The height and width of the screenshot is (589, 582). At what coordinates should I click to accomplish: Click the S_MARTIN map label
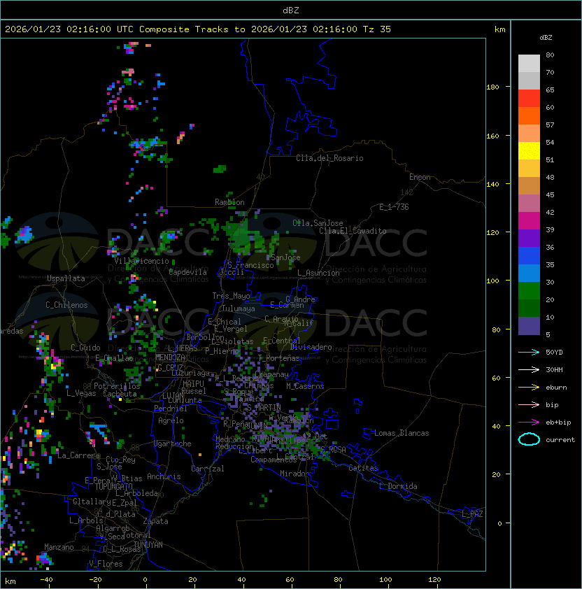tap(264, 407)
